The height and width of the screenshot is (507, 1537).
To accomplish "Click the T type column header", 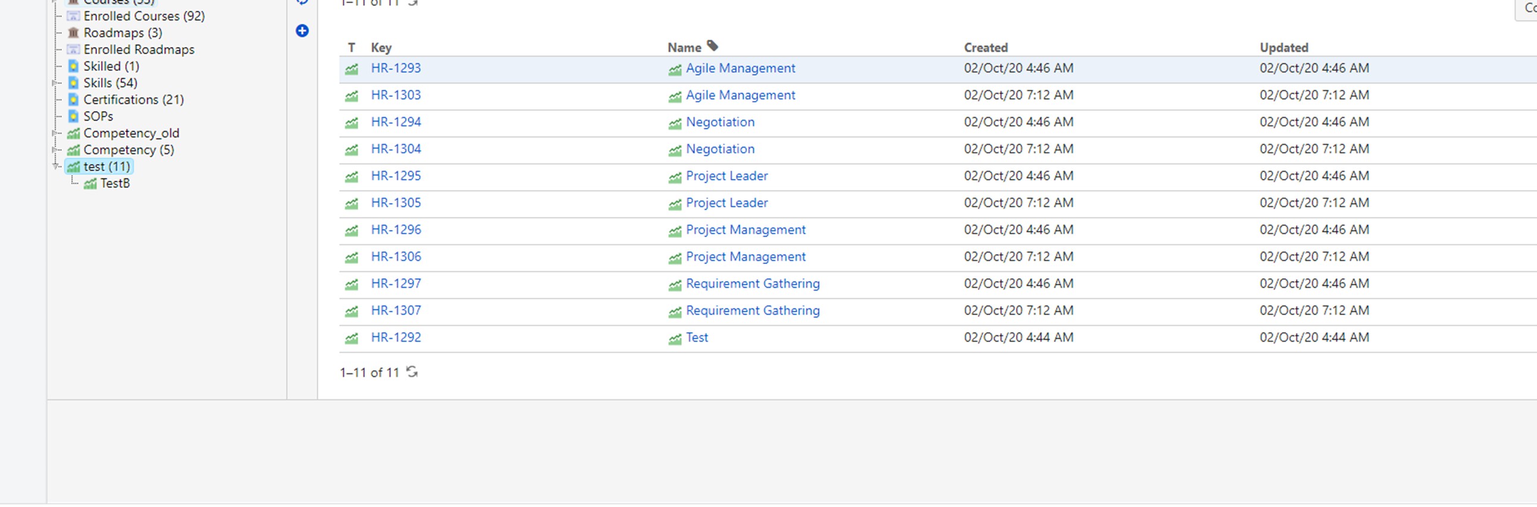I will click(x=352, y=48).
